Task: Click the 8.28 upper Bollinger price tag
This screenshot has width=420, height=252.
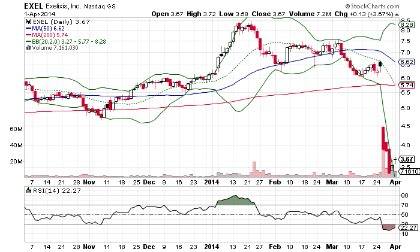Action: (407, 25)
